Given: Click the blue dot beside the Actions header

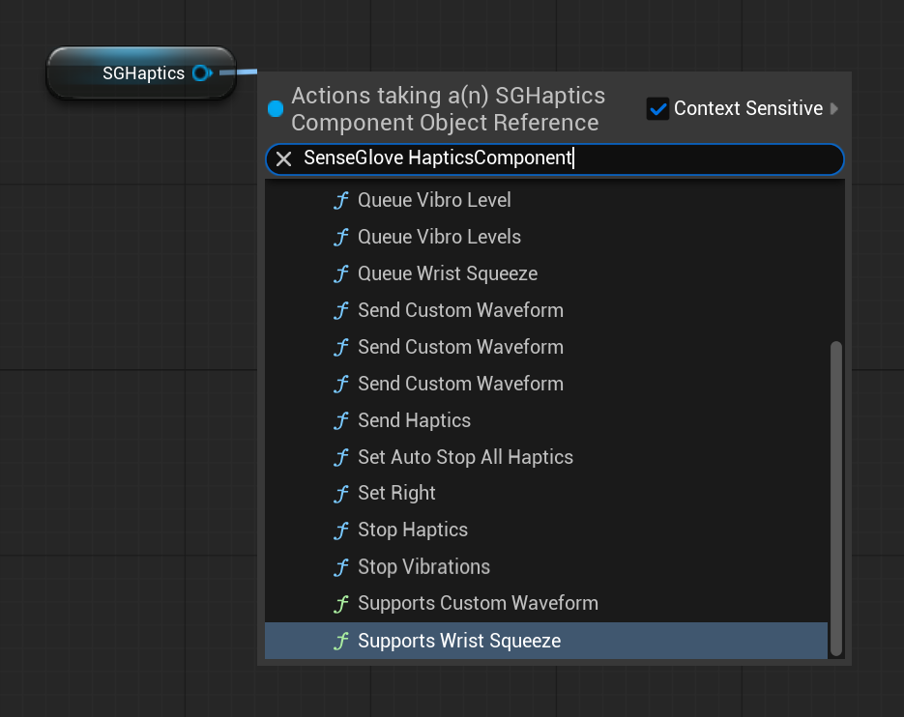Looking at the screenshot, I should [274, 108].
